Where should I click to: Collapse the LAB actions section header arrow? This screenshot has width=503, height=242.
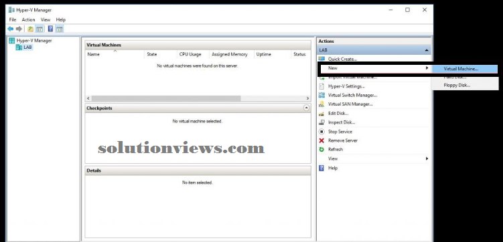pyautogui.click(x=427, y=50)
